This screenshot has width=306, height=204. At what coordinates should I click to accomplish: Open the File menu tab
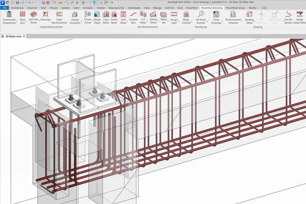tap(4, 8)
